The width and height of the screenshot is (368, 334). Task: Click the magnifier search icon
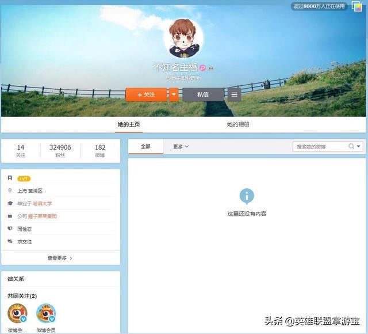click(351, 146)
